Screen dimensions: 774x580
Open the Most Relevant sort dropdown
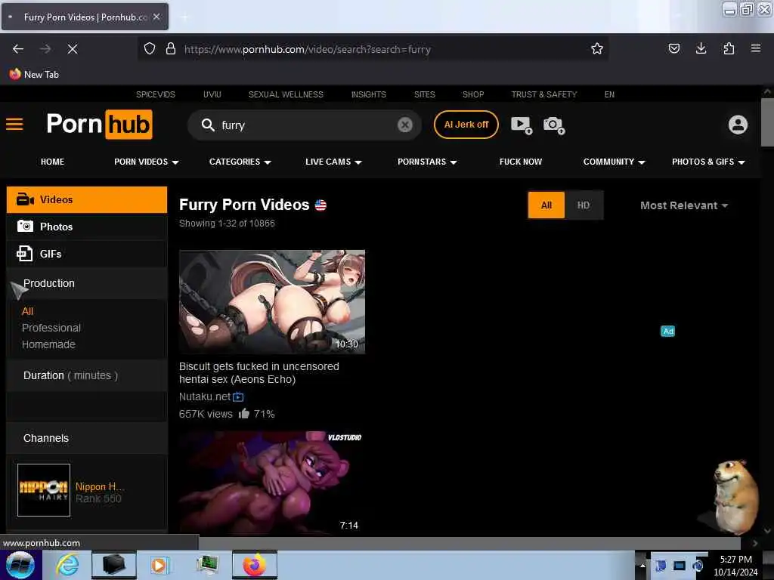(x=684, y=205)
